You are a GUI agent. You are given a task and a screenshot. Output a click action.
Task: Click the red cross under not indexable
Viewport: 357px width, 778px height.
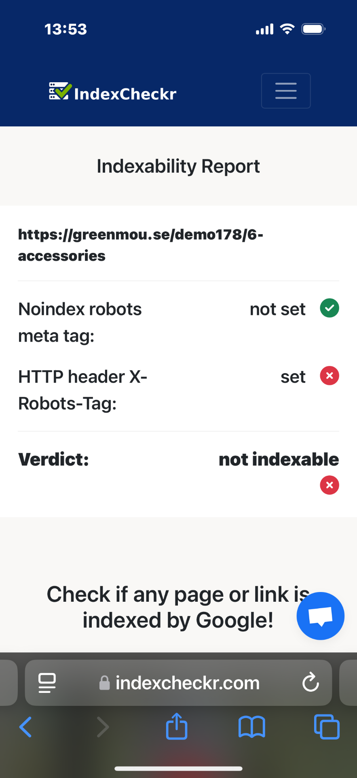click(330, 485)
